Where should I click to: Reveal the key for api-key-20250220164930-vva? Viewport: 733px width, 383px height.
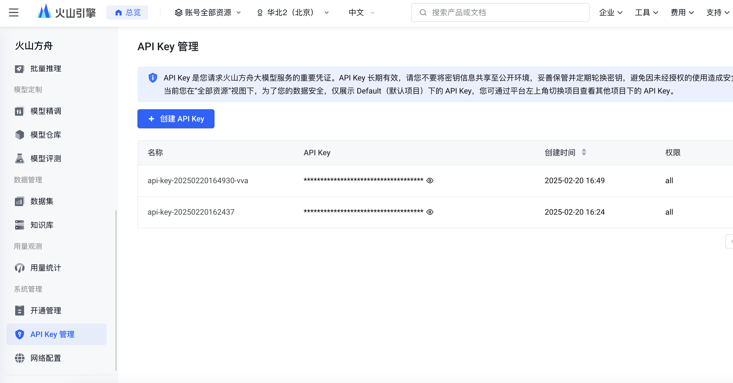[x=430, y=181]
